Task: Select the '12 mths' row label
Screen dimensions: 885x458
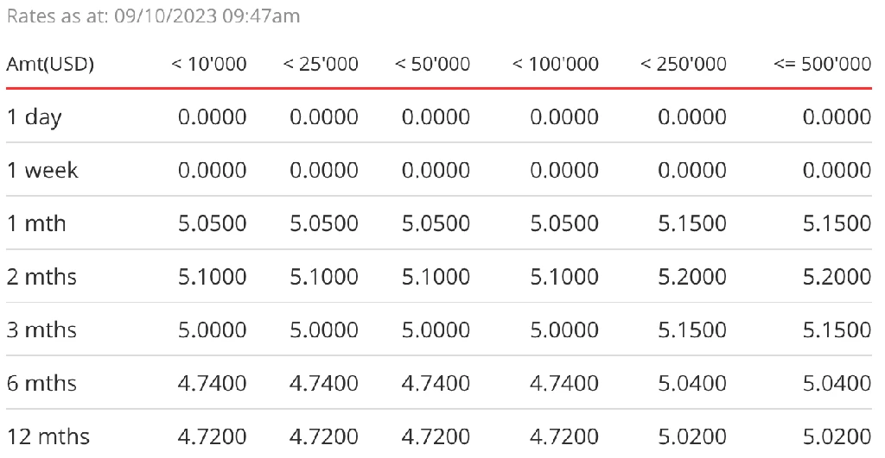Action: coord(48,436)
